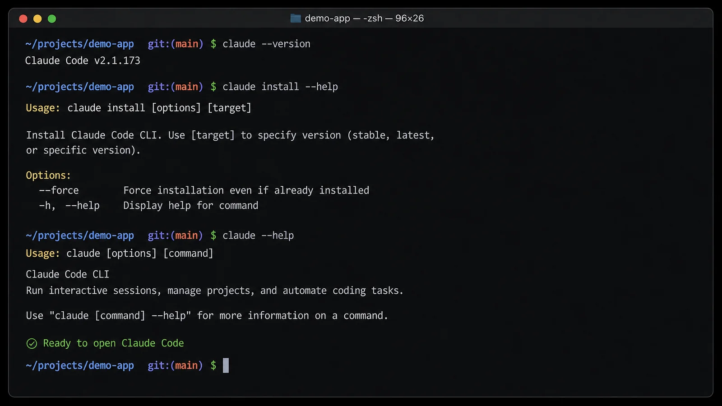Image resolution: width=722 pixels, height=406 pixels.
Task: Click 'Force installation even if already installed' description
Action: coord(246,190)
